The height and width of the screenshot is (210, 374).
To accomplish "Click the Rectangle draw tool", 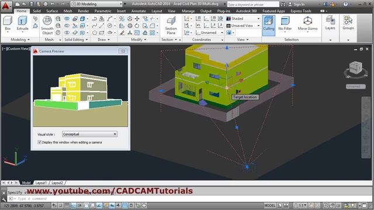I will pos(102,33).
